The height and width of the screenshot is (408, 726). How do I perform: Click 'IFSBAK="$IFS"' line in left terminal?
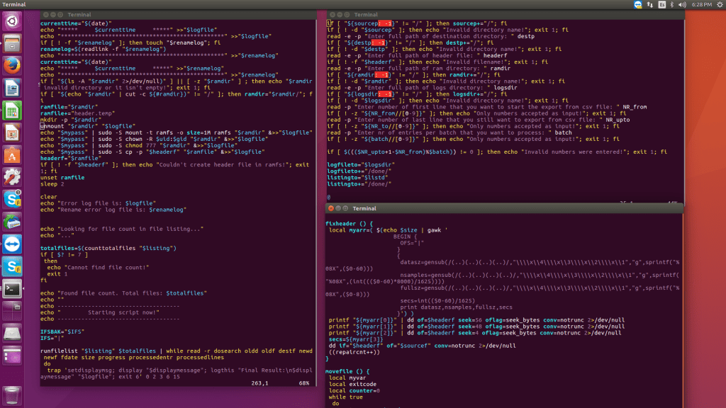[x=62, y=331]
